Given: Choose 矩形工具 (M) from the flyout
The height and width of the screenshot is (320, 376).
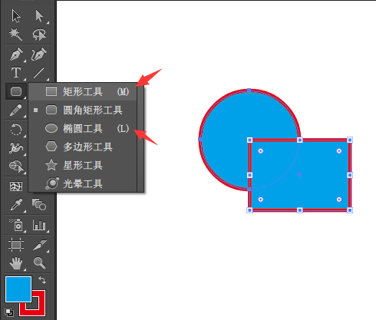Looking at the screenshot, I should coord(83,91).
